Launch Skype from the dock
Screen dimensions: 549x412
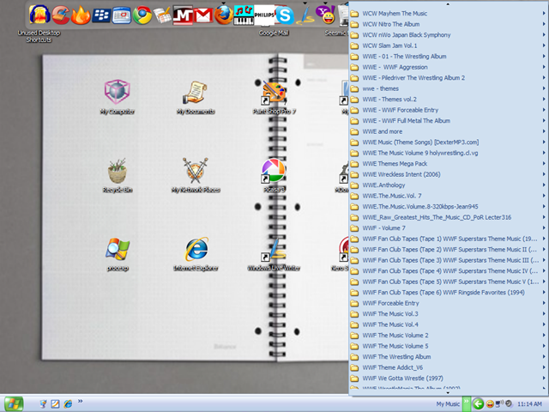pyautogui.click(x=285, y=15)
